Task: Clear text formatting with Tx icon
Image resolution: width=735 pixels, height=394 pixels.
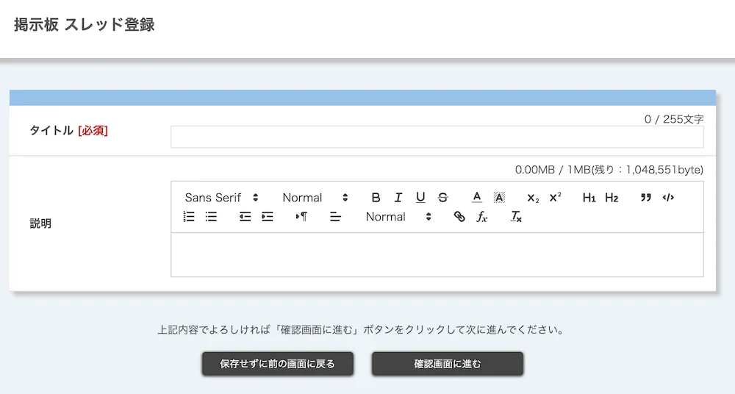Action: point(516,217)
